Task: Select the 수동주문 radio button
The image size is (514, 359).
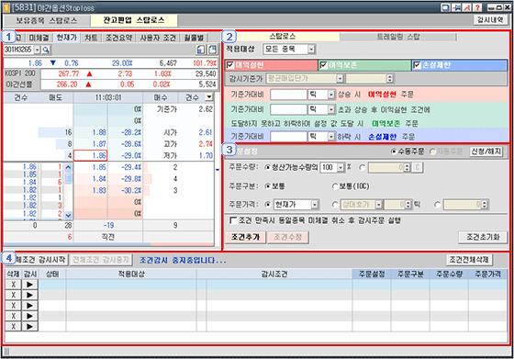Action: 394,151
